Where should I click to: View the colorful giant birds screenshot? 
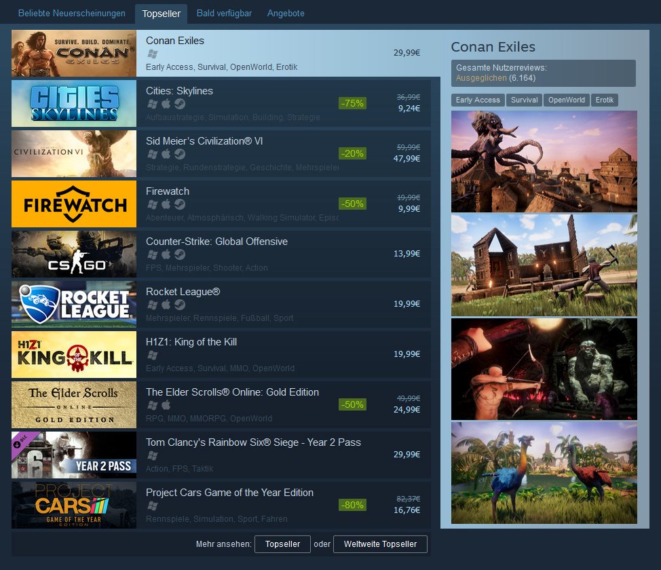544,473
